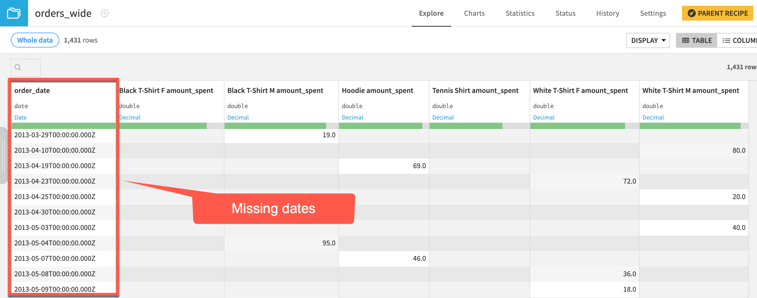Click the Decimal link under Hoodie amount_spent
The height and width of the screenshot is (298, 757).
pyautogui.click(x=352, y=117)
